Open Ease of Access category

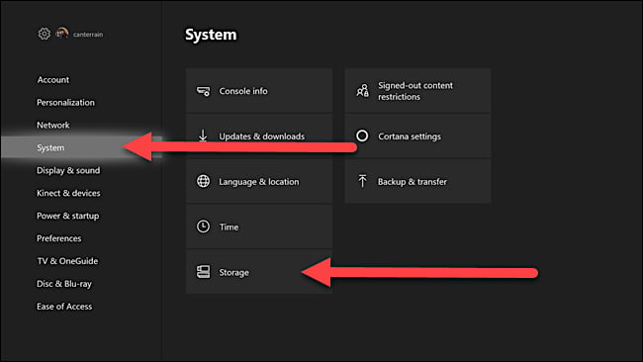coord(64,307)
